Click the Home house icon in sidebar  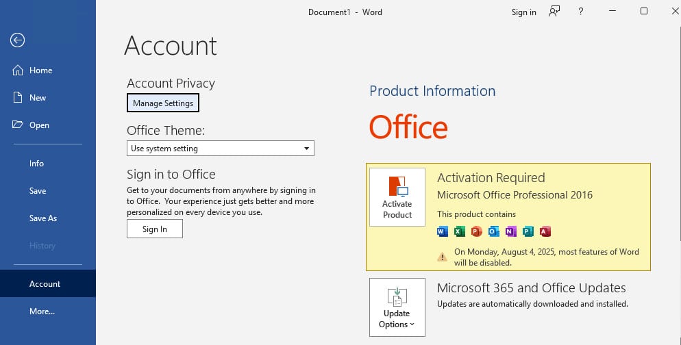pyautogui.click(x=17, y=71)
